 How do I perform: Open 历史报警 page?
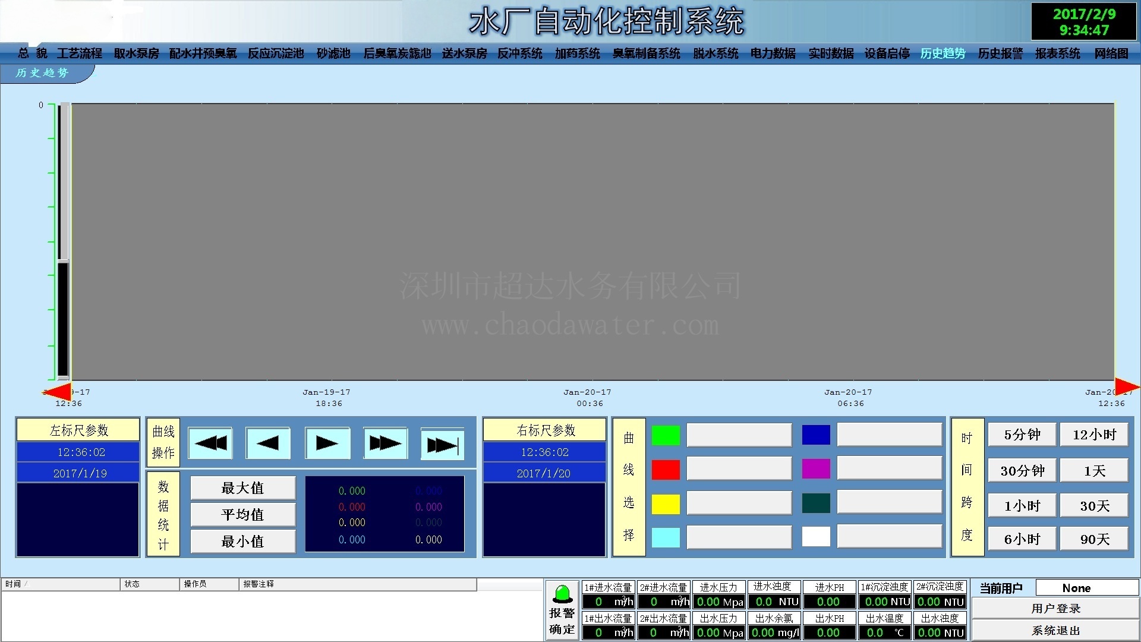[x=1001, y=53]
